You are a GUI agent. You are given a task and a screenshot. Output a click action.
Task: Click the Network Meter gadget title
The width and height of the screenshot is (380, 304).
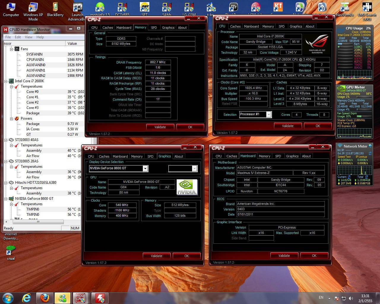355,146
